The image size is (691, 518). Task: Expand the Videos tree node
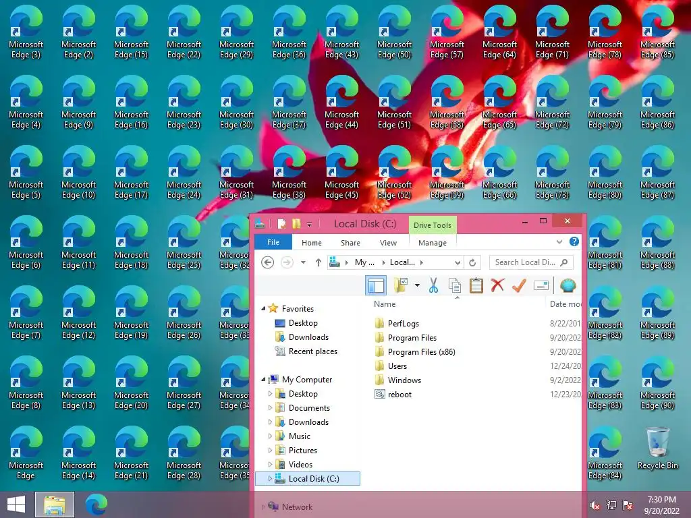(x=270, y=464)
